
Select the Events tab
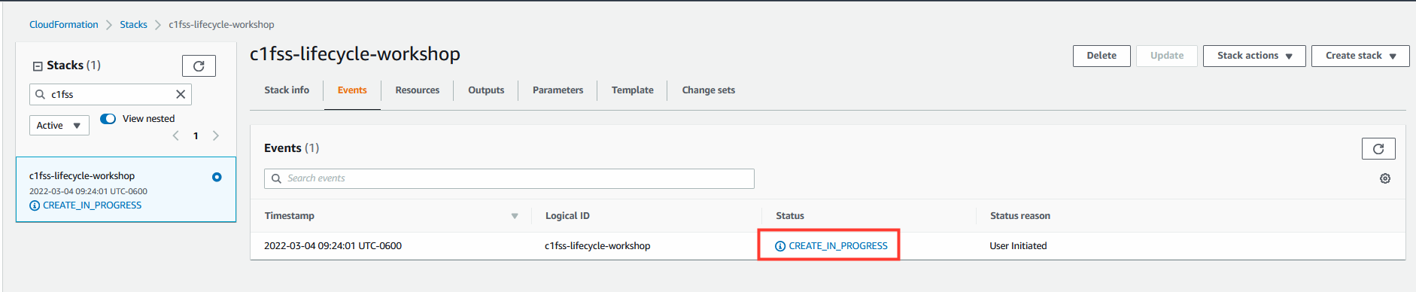click(x=352, y=90)
